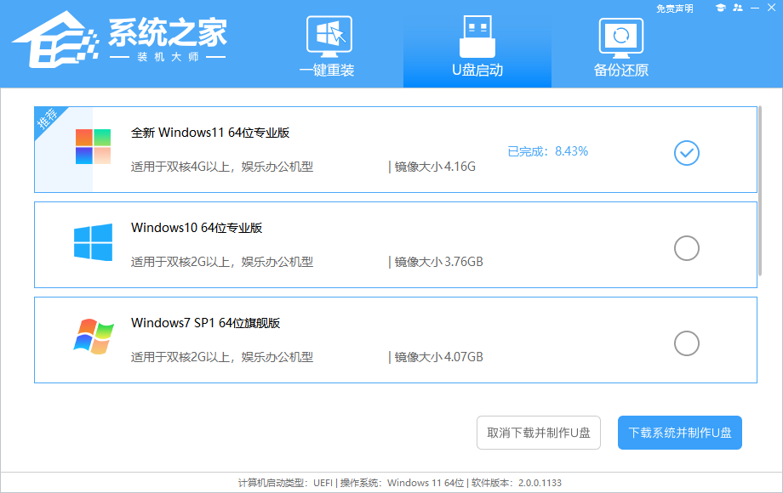
Task: Click the monitor icon above 一键重装
Action: [x=327, y=32]
